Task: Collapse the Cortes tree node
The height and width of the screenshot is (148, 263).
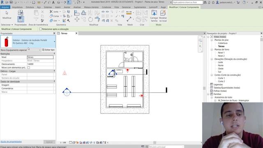Action: 212,75
